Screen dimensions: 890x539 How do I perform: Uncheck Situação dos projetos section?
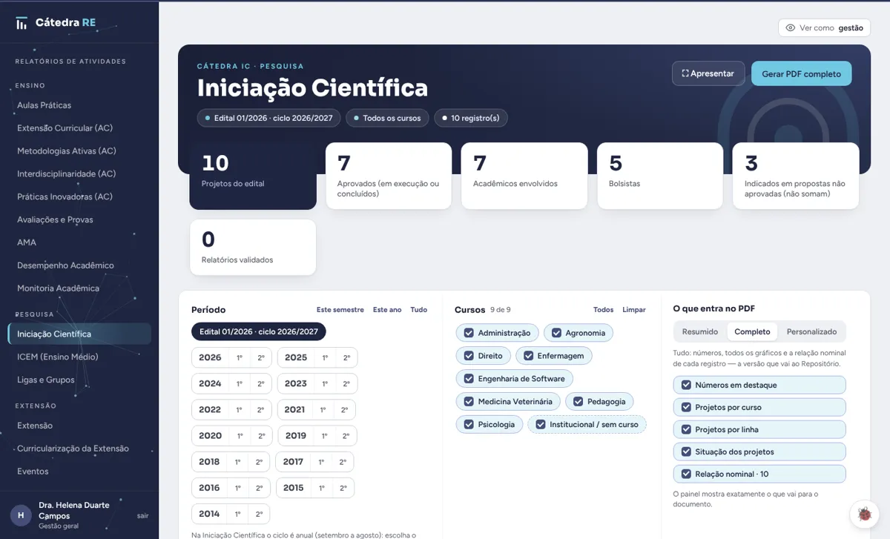click(x=685, y=452)
